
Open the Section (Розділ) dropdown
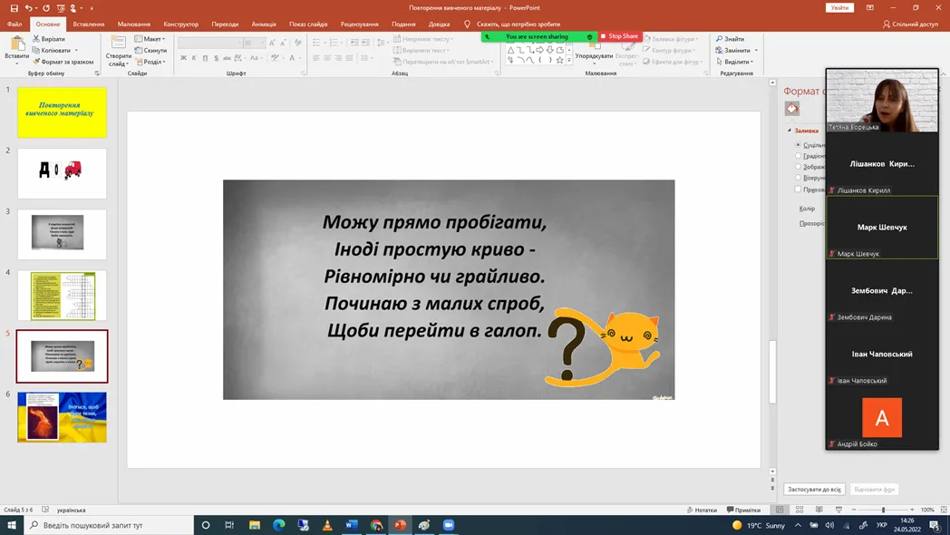pyautogui.click(x=150, y=62)
